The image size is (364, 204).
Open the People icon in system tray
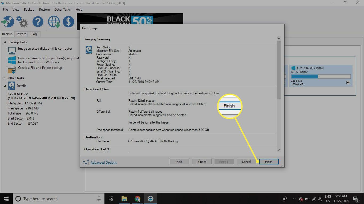coord(285,199)
